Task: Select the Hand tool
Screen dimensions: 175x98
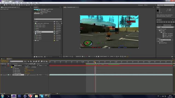Action: [4, 5]
